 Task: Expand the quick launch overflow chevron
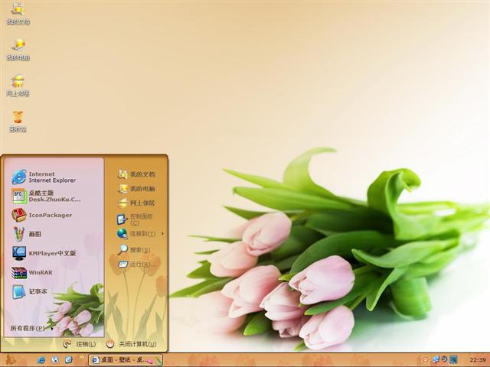tap(82, 357)
